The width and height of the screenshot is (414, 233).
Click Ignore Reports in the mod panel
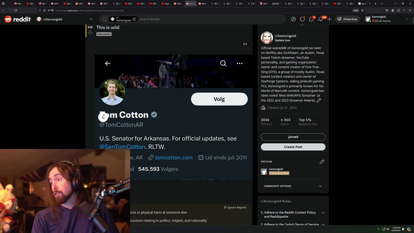[235, 207]
